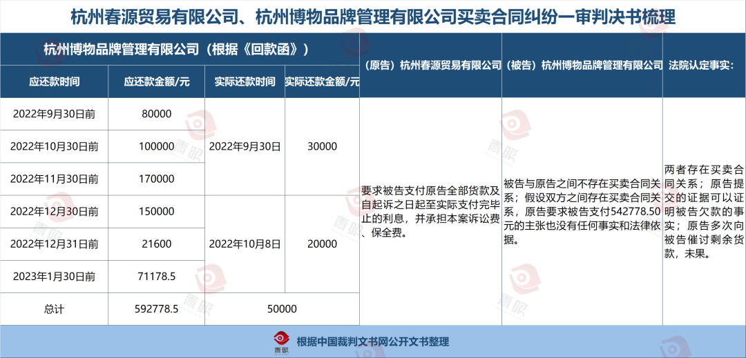Viewport: 746px width, 358px height.
Task: Click the 应还款时间 column header
Action: pyautogui.click(x=54, y=81)
